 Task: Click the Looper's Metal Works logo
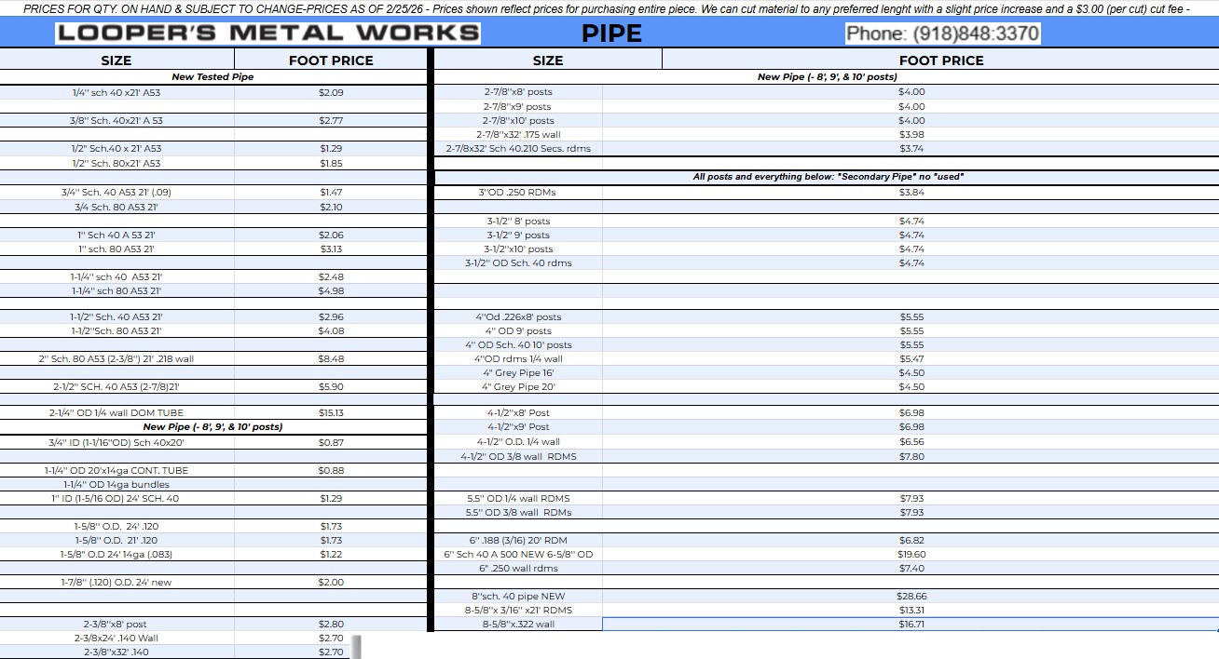pyautogui.click(x=267, y=34)
